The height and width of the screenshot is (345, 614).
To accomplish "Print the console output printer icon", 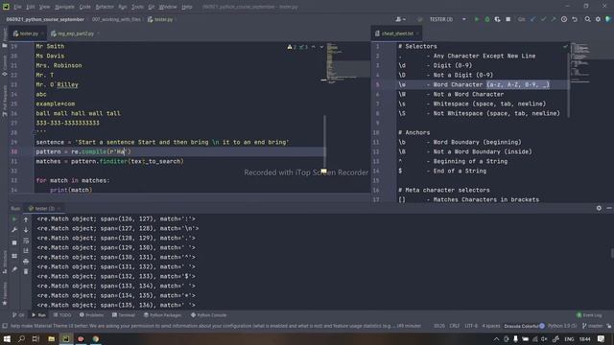I will 26,262.
